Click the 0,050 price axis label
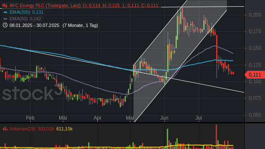Image resolution: width=265 pixels, height=149 pixels. point(255,115)
